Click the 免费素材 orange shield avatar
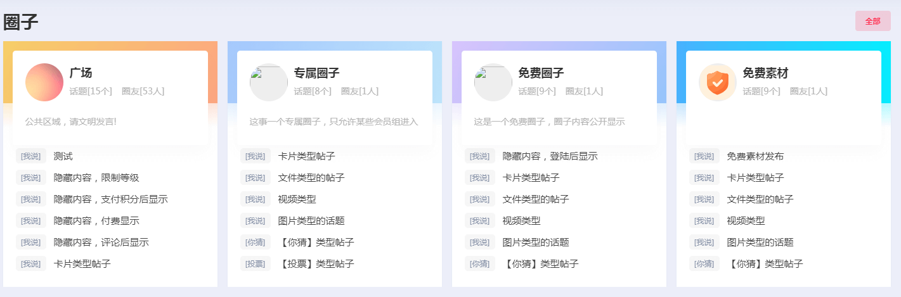Viewport: 901px width, 297px height. pyautogui.click(x=718, y=82)
